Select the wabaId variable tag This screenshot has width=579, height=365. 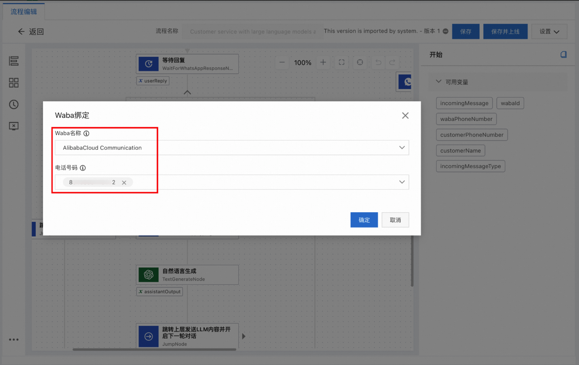click(510, 103)
